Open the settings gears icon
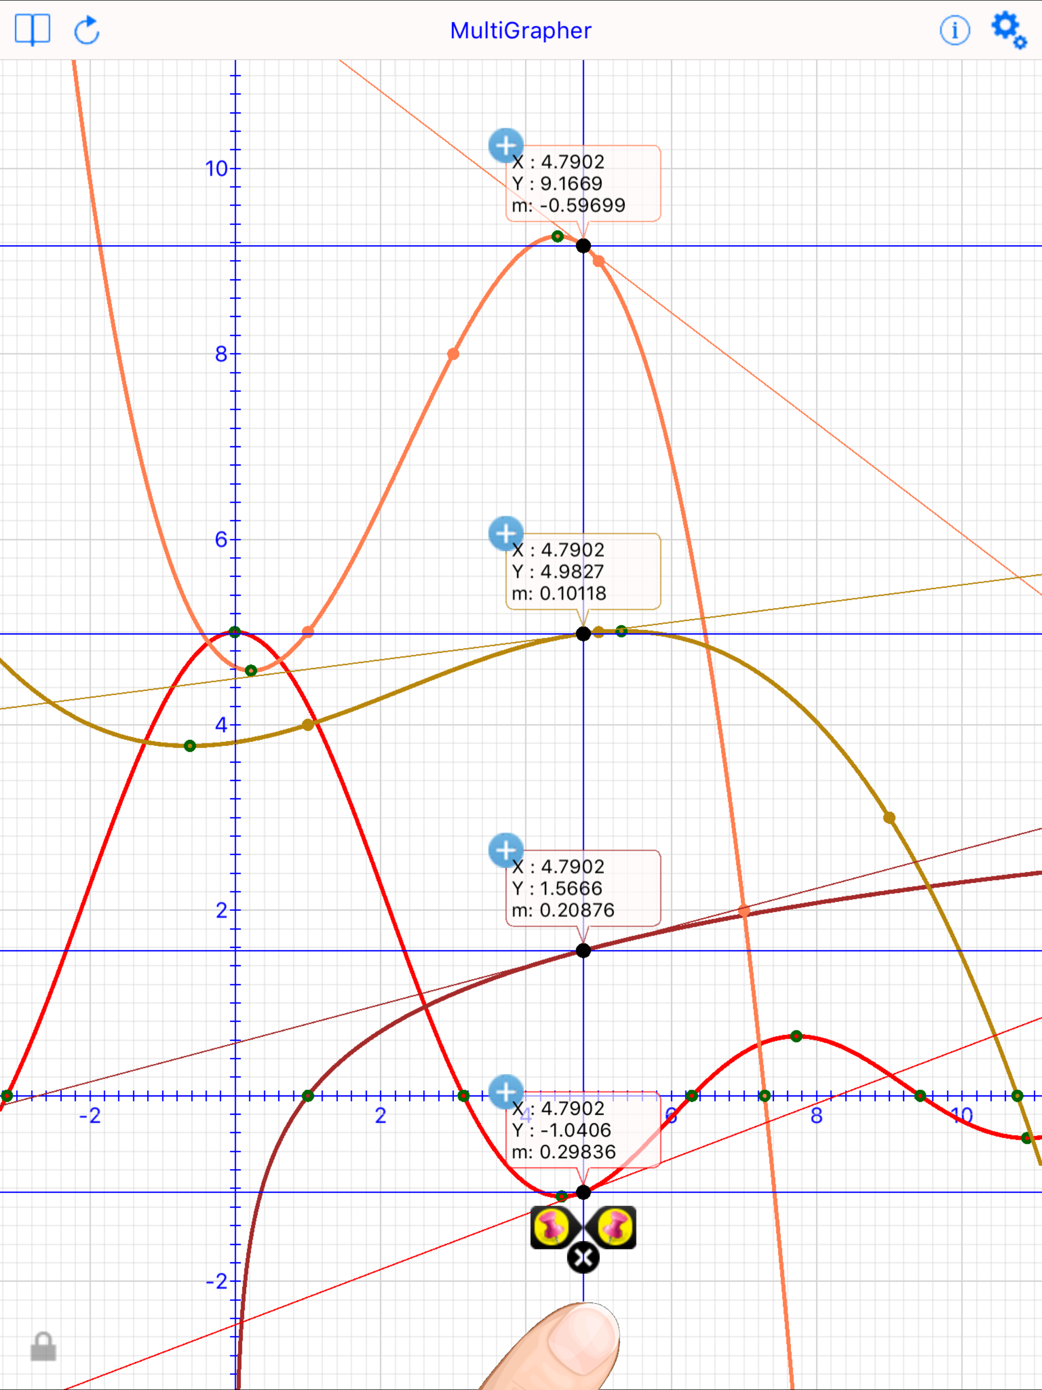The width and height of the screenshot is (1042, 1390). tap(1008, 30)
